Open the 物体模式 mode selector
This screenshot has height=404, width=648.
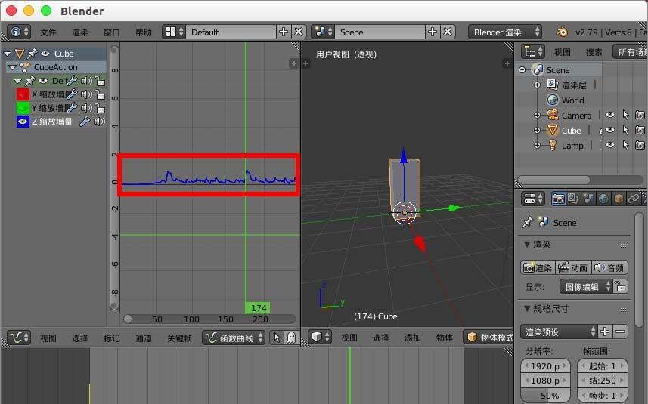click(x=490, y=337)
